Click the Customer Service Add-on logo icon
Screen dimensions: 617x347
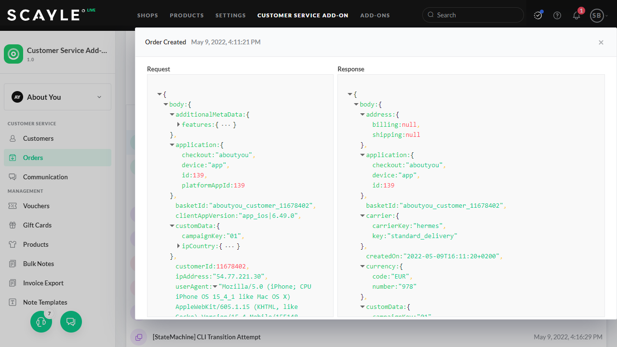pyautogui.click(x=13, y=54)
